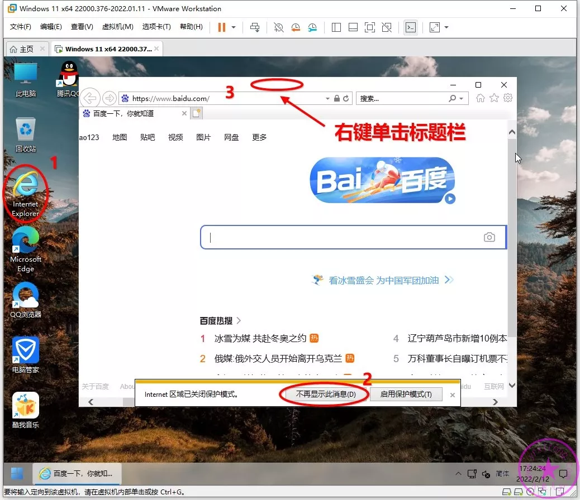The width and height of the screenshot is (580, 500).
Task: Click the camera image search icon
Action: coord(489,237)
